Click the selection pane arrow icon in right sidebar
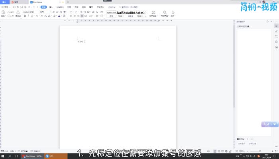The width and height of the screenshot is (279, 159). click(x=276, y=26)
